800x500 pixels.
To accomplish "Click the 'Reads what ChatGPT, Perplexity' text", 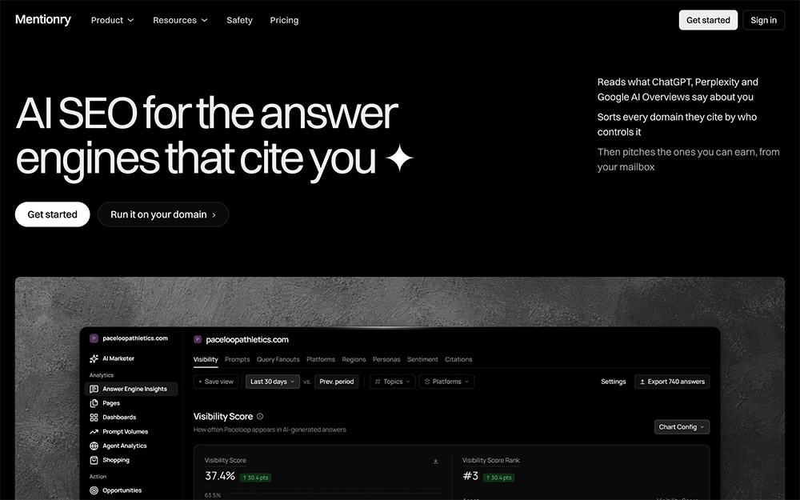I will coord(678,90).
